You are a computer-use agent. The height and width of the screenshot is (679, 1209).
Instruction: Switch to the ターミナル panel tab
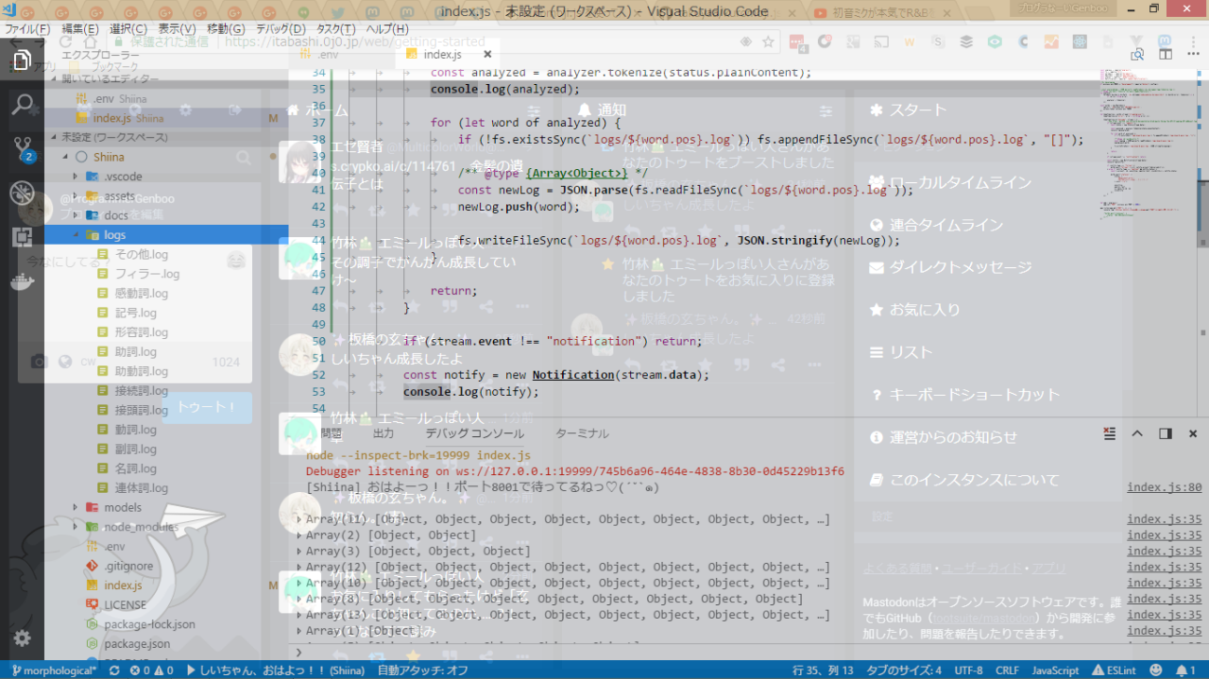pos(582,433)
